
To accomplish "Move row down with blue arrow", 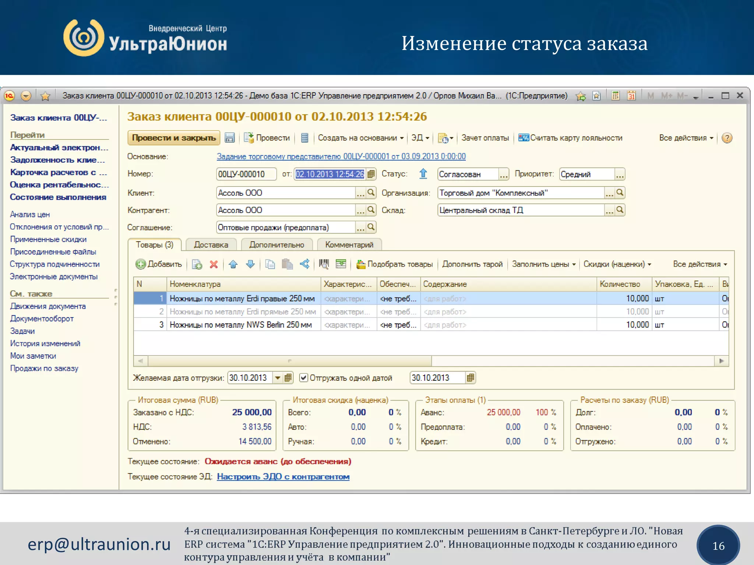I will (250, 264).
